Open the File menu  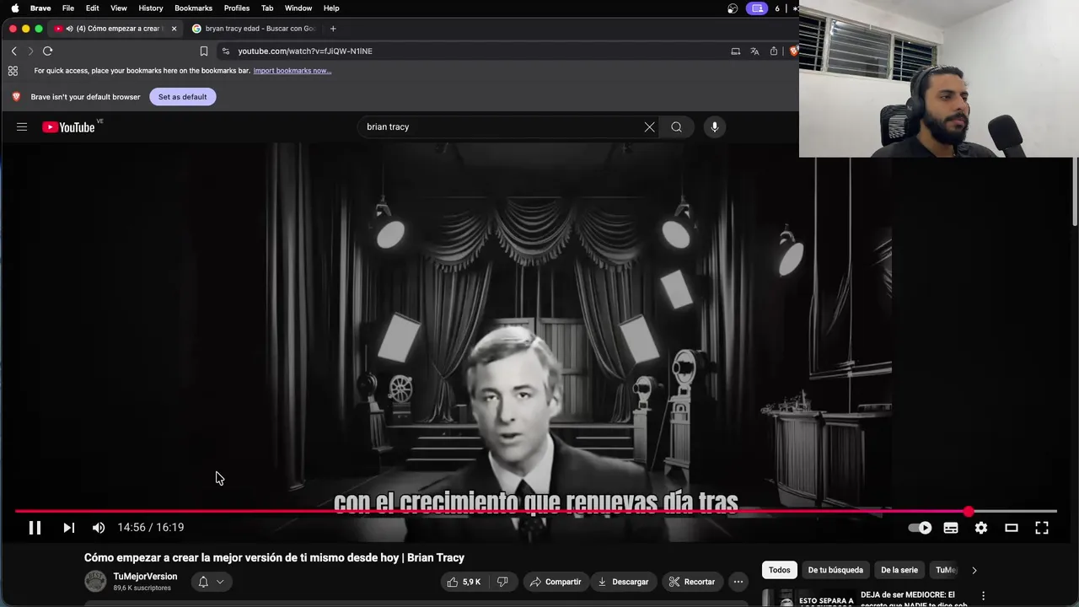pyautogui.click(x=68, y=8)
